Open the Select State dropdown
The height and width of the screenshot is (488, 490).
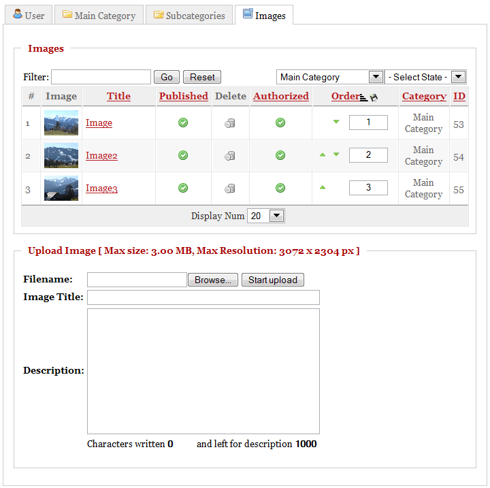coord(425,77)
